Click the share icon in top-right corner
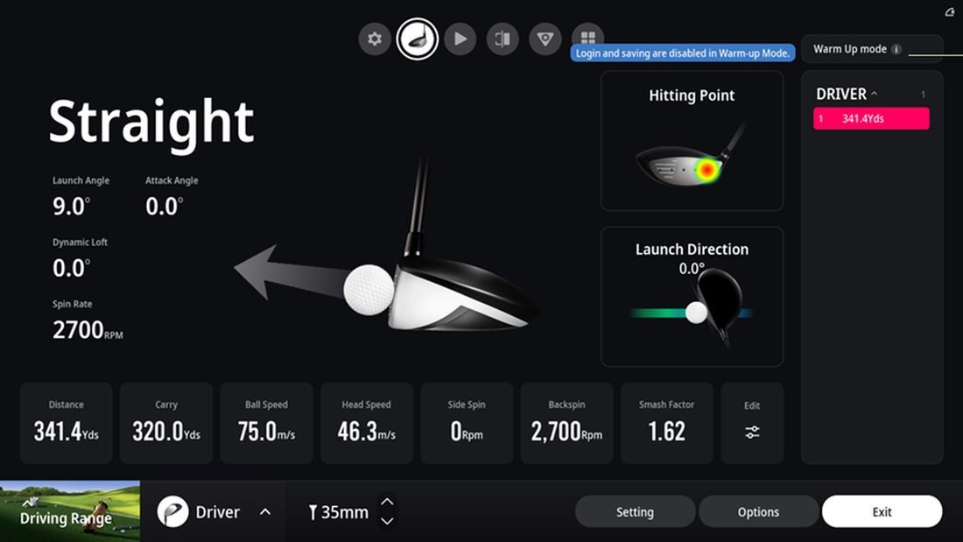 pyautogui.click(x=950, y=11)
